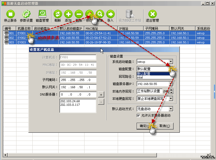The image size is (216, 160).
Task: Select DNS entry 202.103.24.68 in the list
Action: pyautogui.click(x=70, y=101)
